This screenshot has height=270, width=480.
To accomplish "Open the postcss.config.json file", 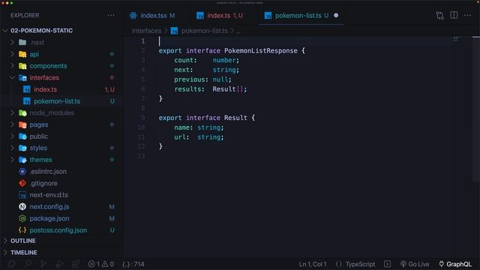I will [x=58, y=230].
